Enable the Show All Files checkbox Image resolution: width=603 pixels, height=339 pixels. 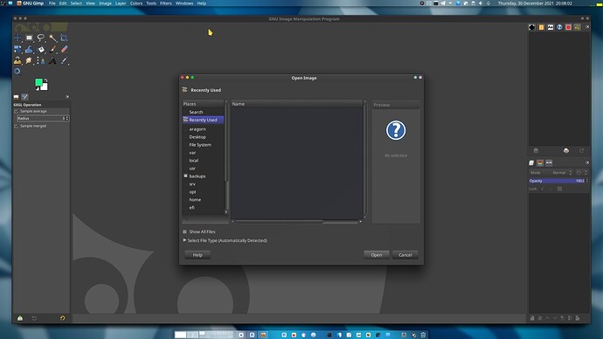tap(184, 232)
